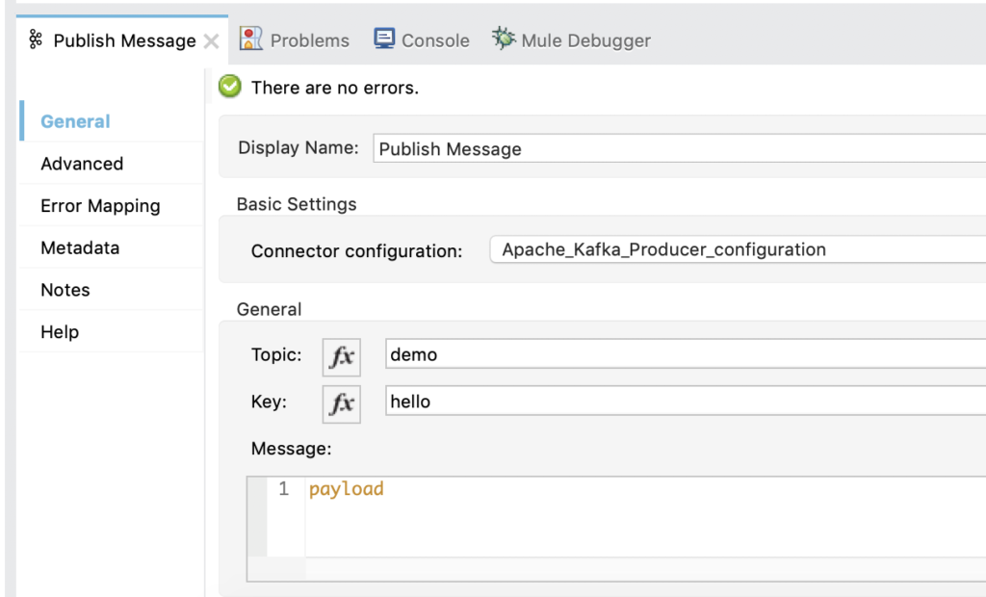Toggle expression mode for the Topic field
The image size is (986, 597).
[341, 356]
